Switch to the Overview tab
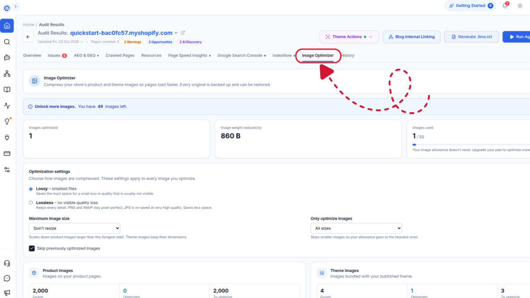 coord(32,56)
